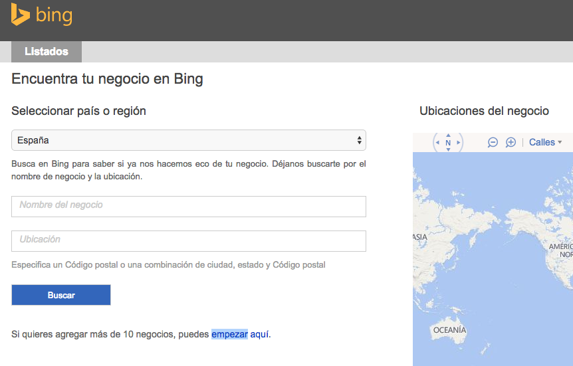This screenshot has height=366, width=573.
Task: Focus the Nombre del negocio field
Action: (x=189, y=207)
